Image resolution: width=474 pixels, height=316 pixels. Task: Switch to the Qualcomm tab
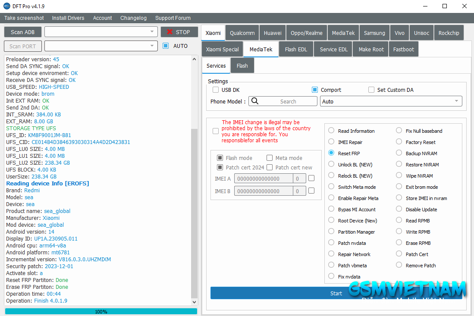pyautogui.click(x=242, y=33)
